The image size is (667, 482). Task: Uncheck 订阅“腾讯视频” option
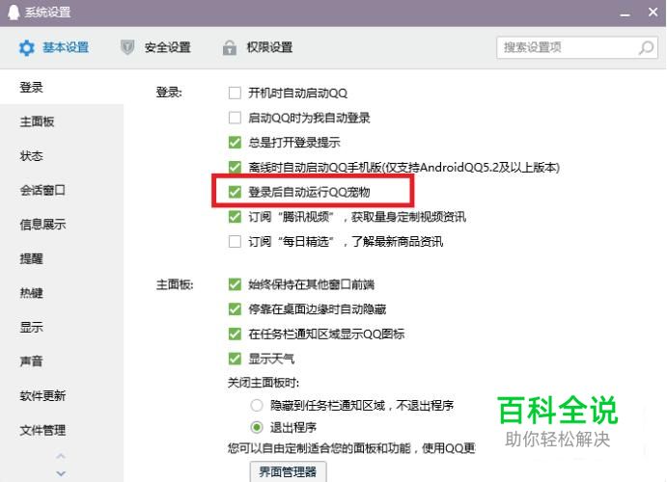[x=235, y=217]
